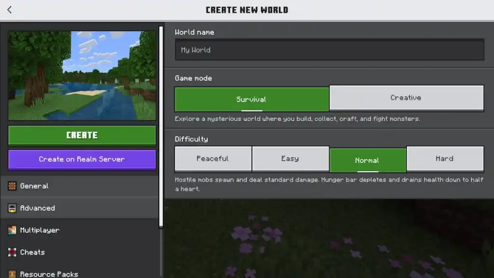This screenshot has height=278, width=494.
Task: Open the Cheats settings tab
Action: (32, 252)
